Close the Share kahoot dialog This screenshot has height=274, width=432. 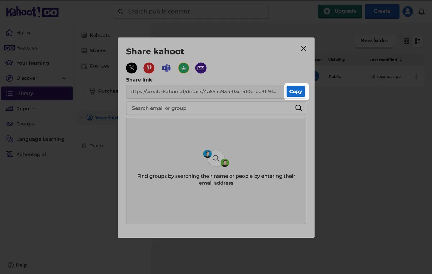303,49
